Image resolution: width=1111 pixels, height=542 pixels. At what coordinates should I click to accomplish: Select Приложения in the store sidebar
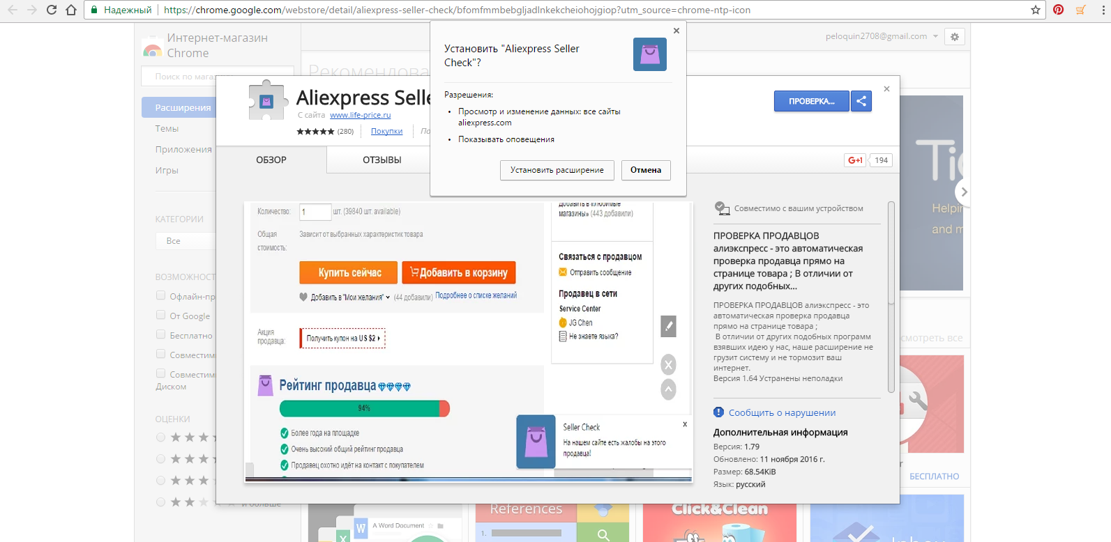183,149
